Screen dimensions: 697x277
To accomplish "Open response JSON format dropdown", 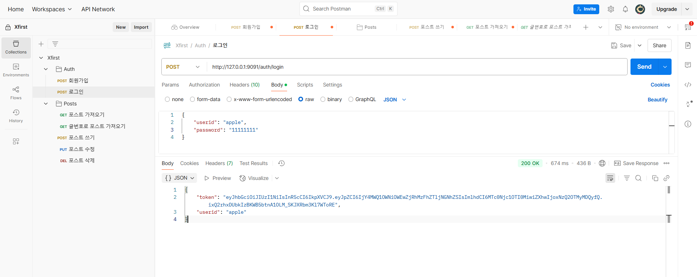I will [x=179, y=178].
